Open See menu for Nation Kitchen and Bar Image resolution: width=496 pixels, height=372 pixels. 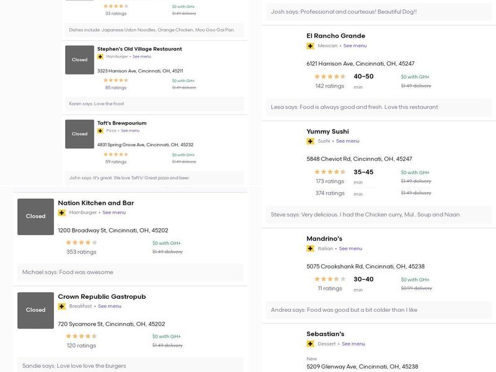coord(114,213)
